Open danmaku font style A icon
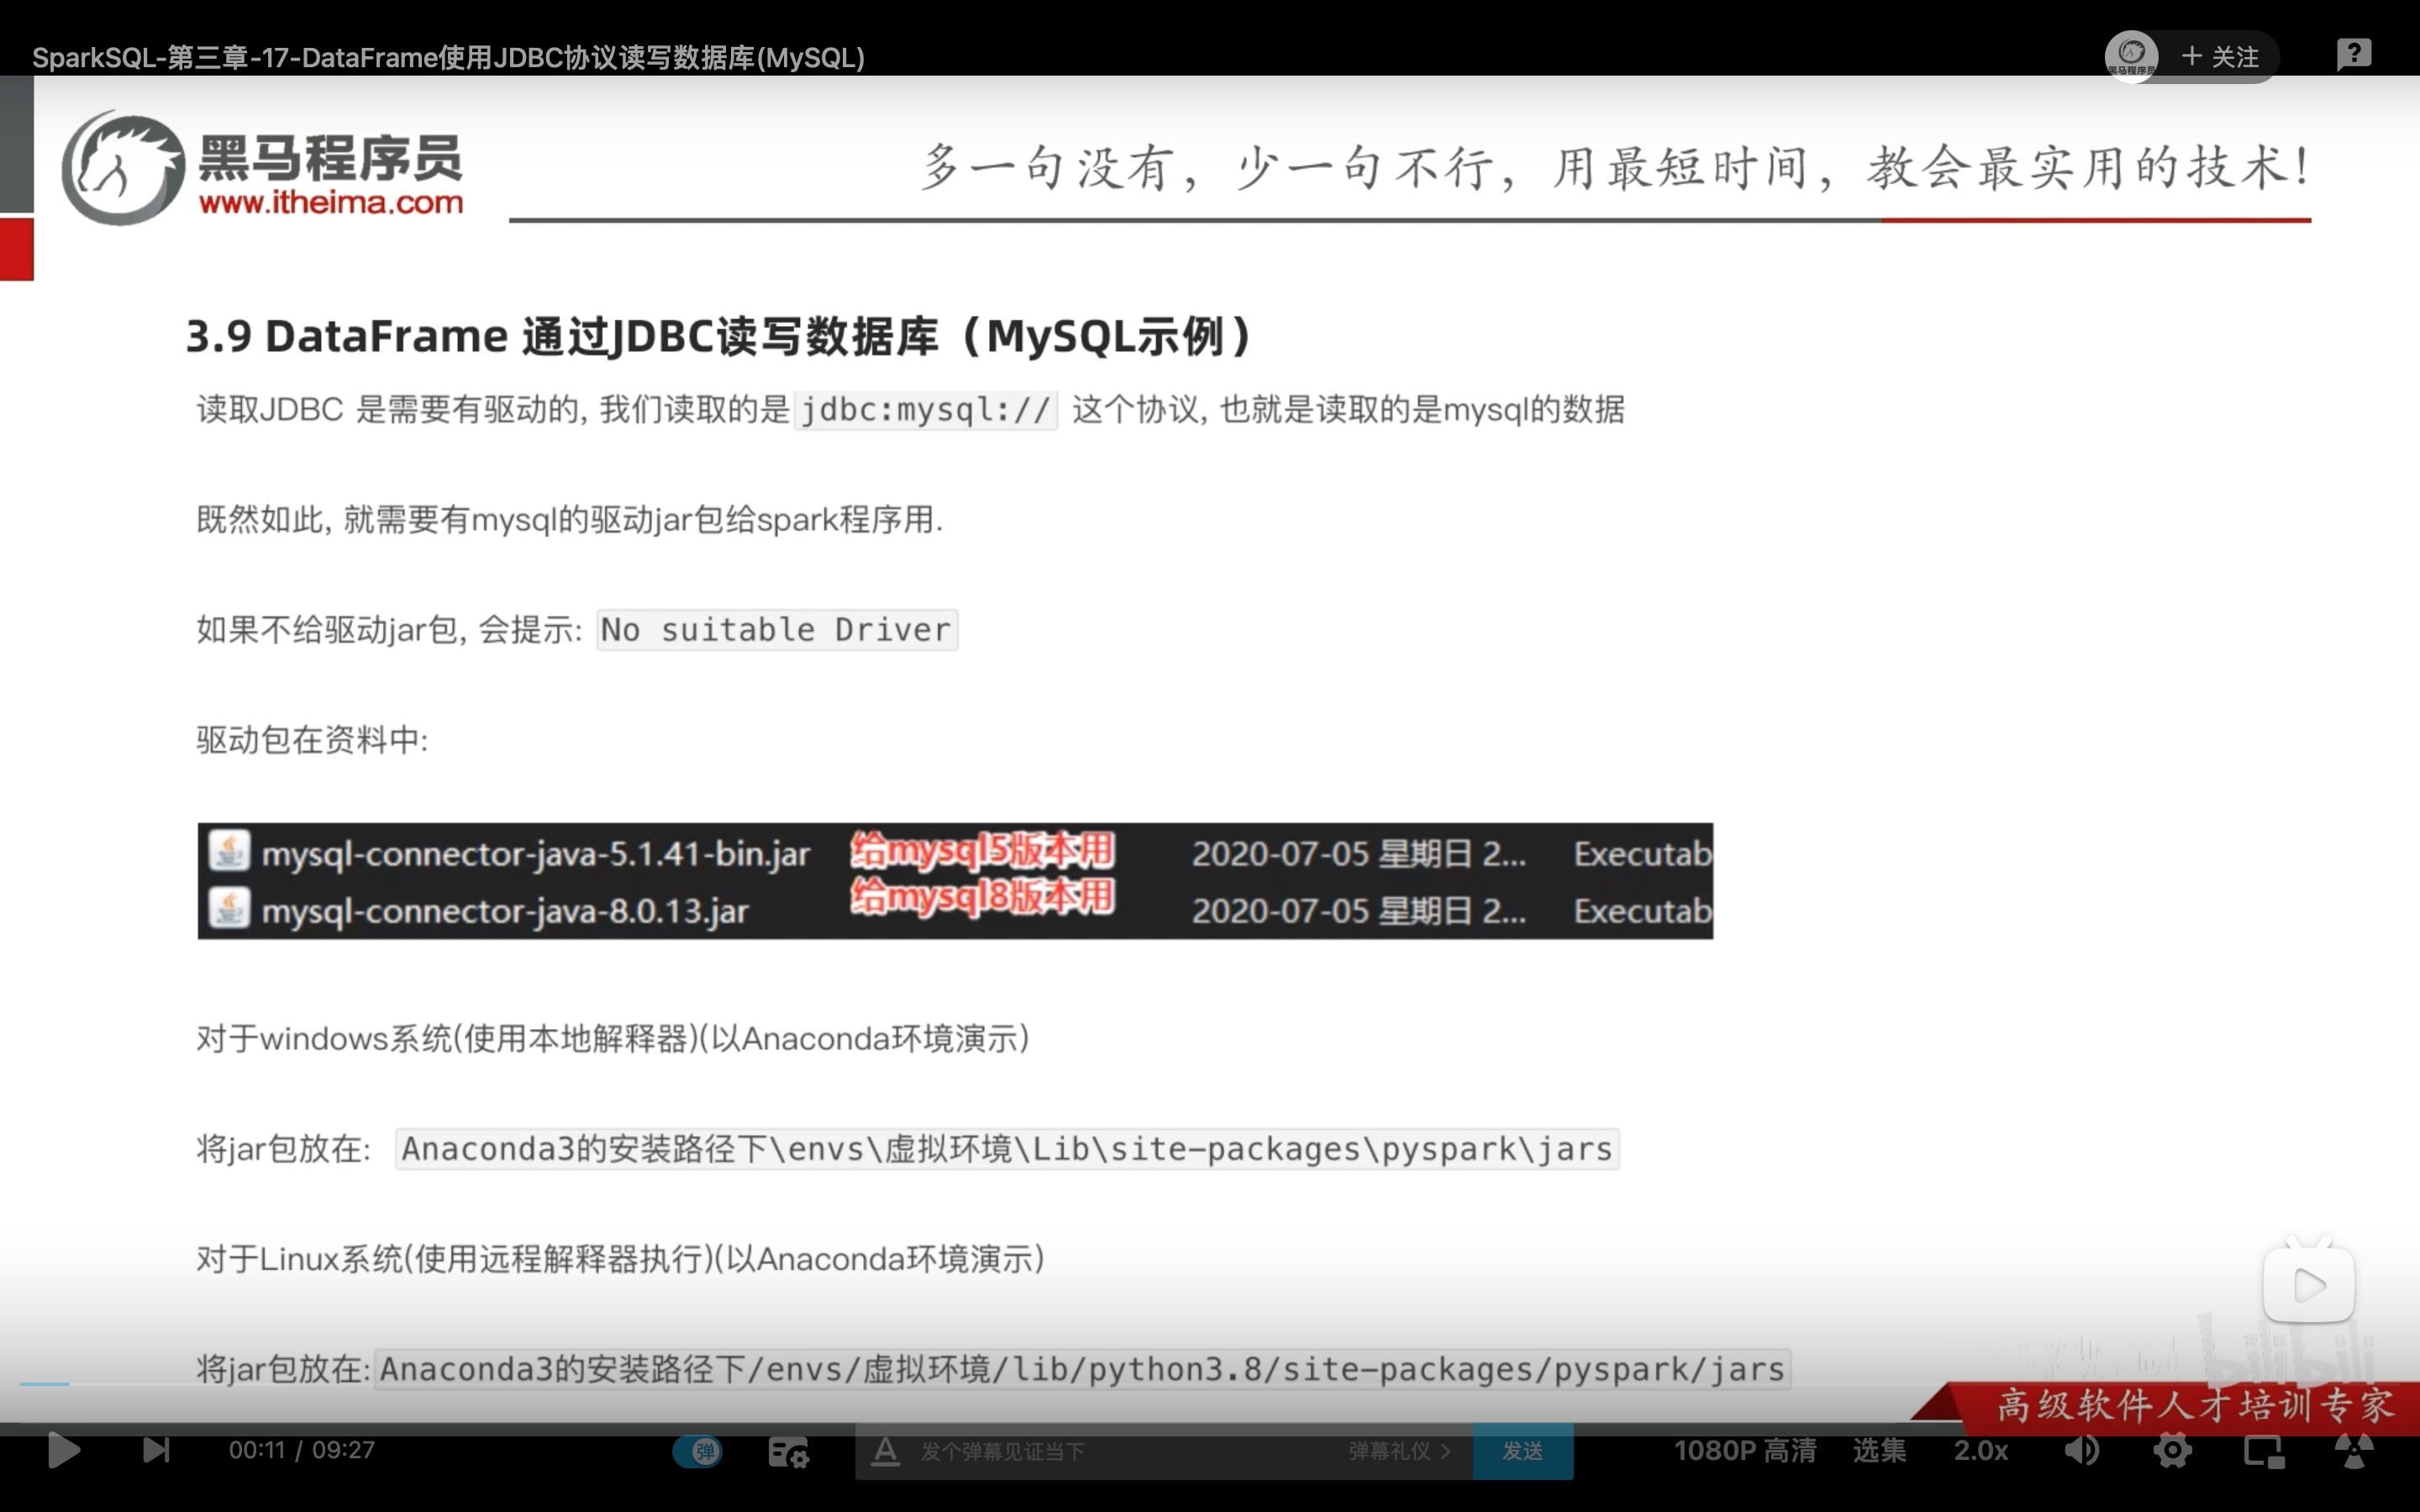This screenshot has width=2420, height=1512. coord(885,1451)
